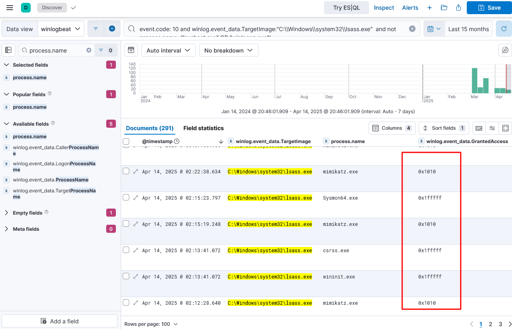Viewport: 512px width, 329px height.
Task: Open the main hamburger navigation menu
Action: click(x=10, y=8)
